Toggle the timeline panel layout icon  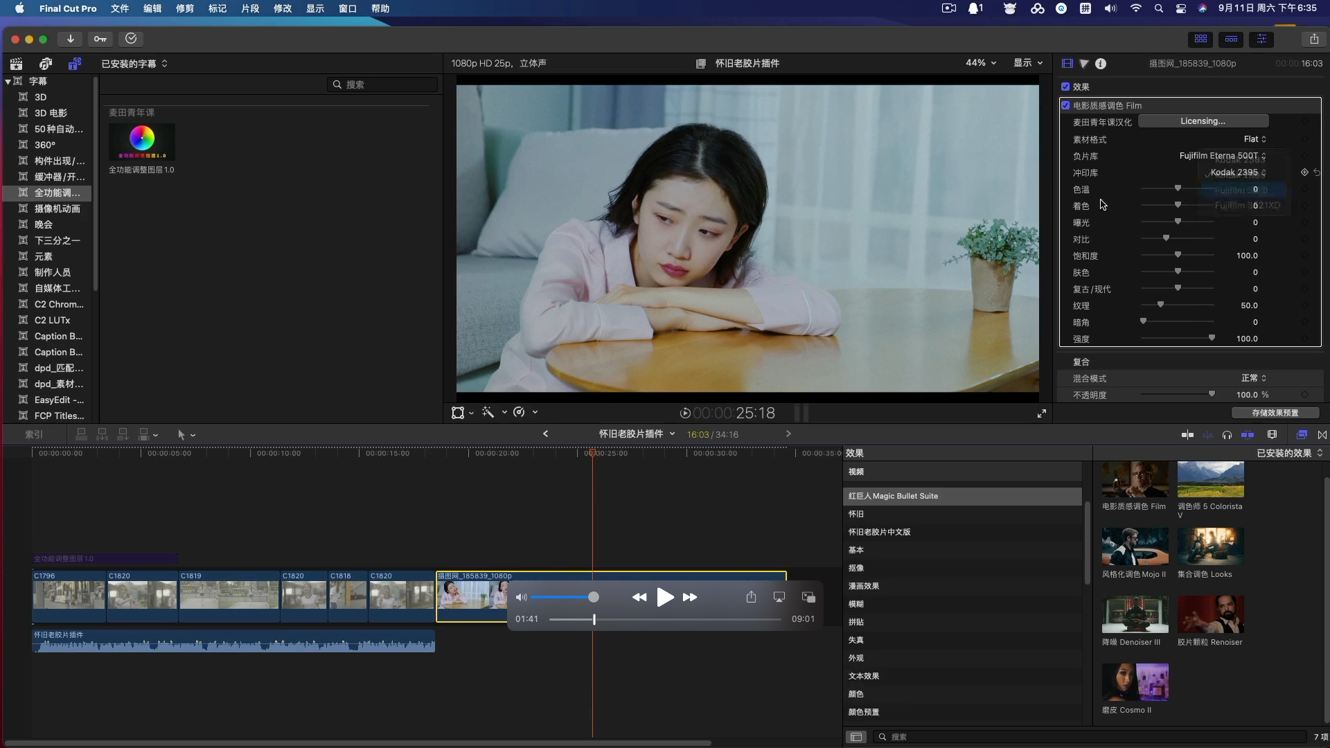(x=1231, y=39)
